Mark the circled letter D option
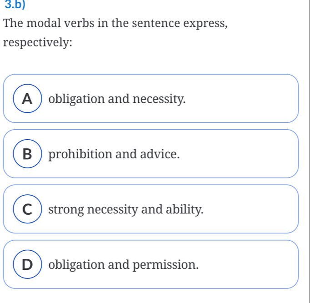 tap(29, 264)
